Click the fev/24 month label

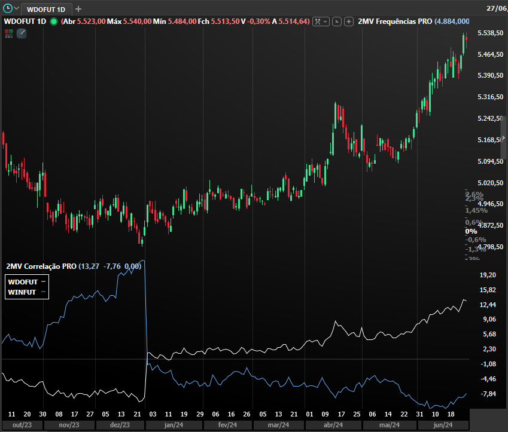(x=227, y=425)
